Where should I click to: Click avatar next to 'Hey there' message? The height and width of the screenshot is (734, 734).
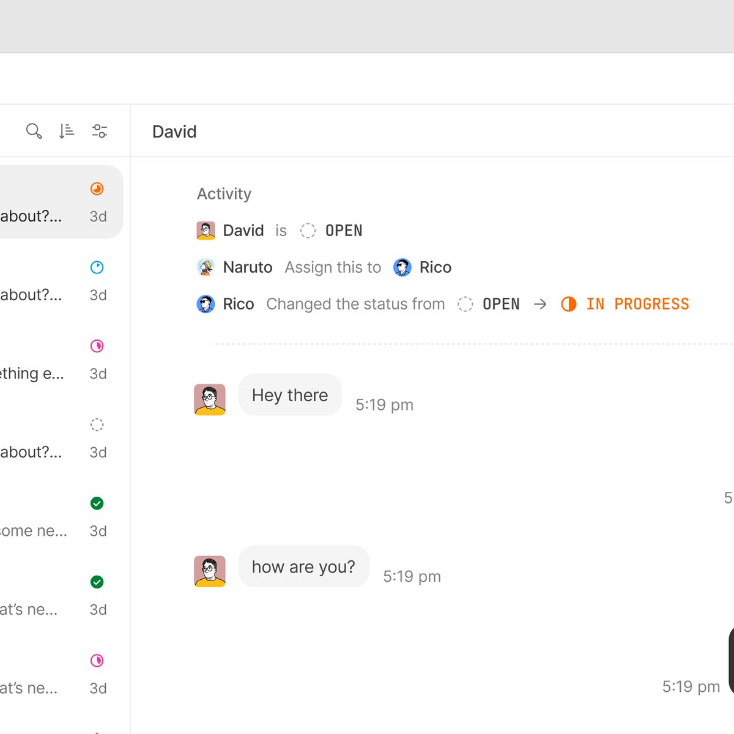[210, 400]
